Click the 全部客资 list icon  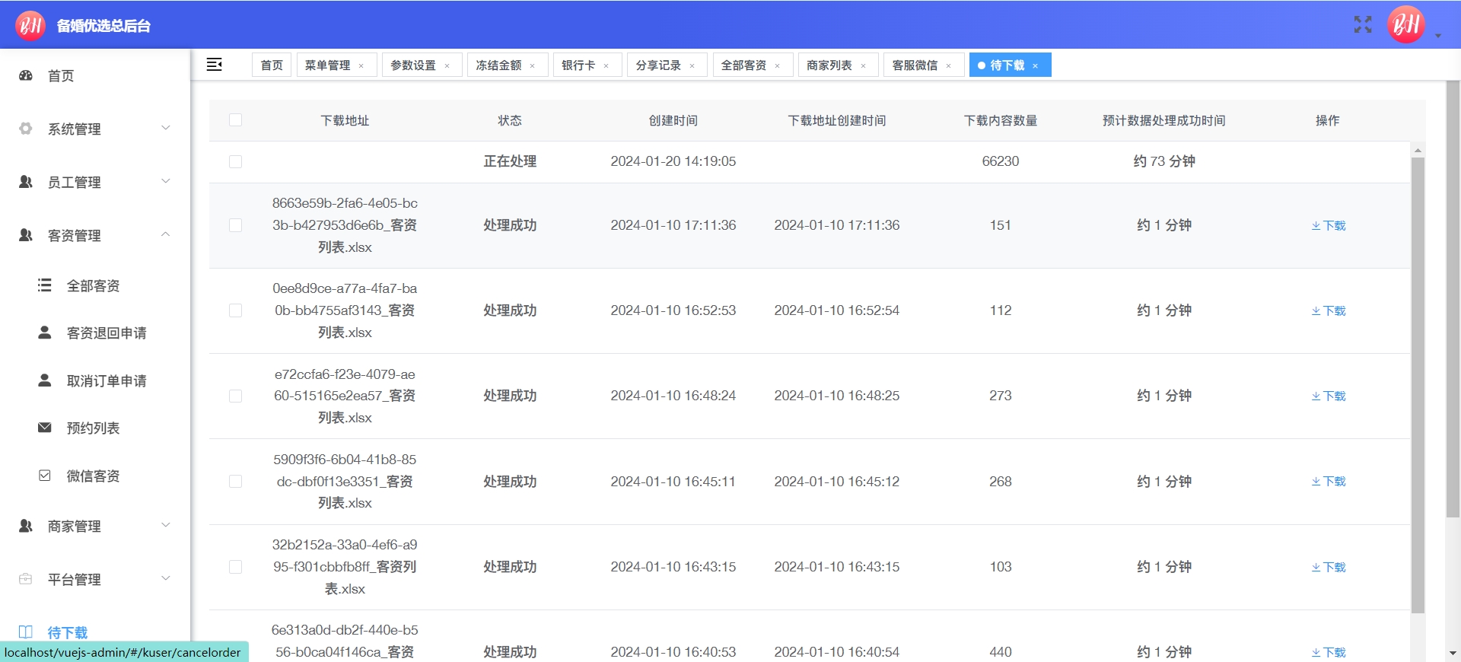click(45, 285)
